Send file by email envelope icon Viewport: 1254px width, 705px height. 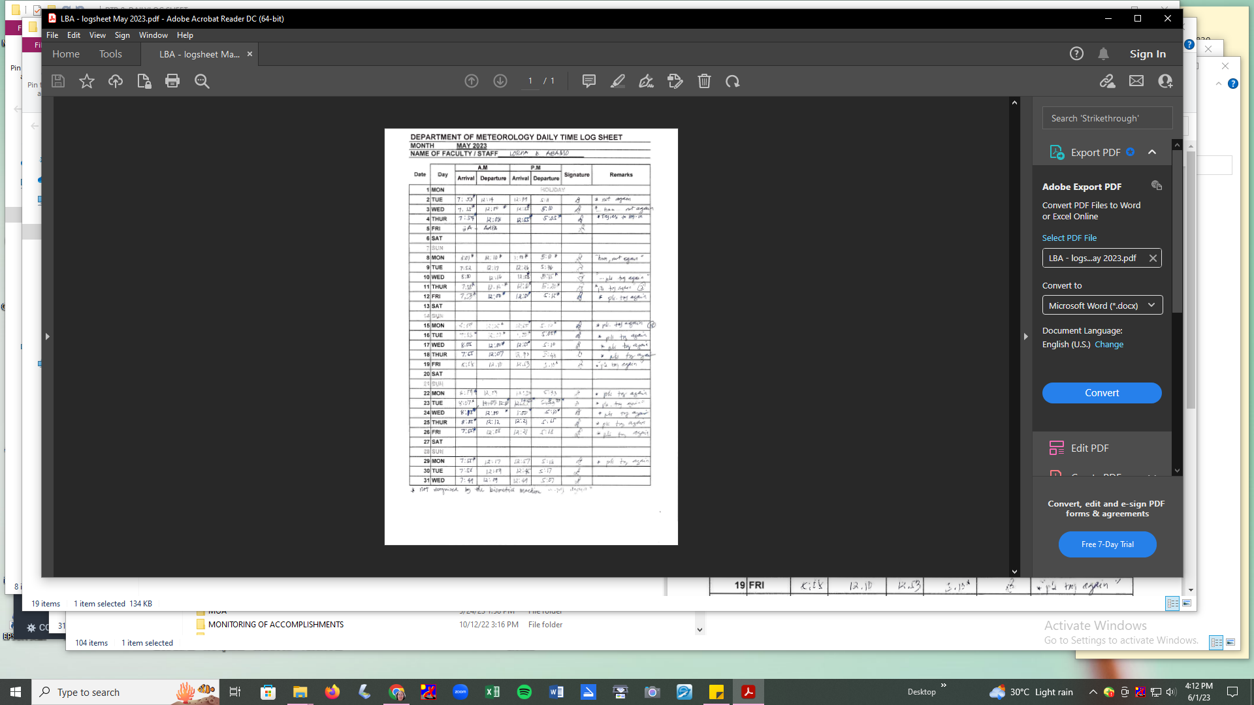(x=1136, y=81)
